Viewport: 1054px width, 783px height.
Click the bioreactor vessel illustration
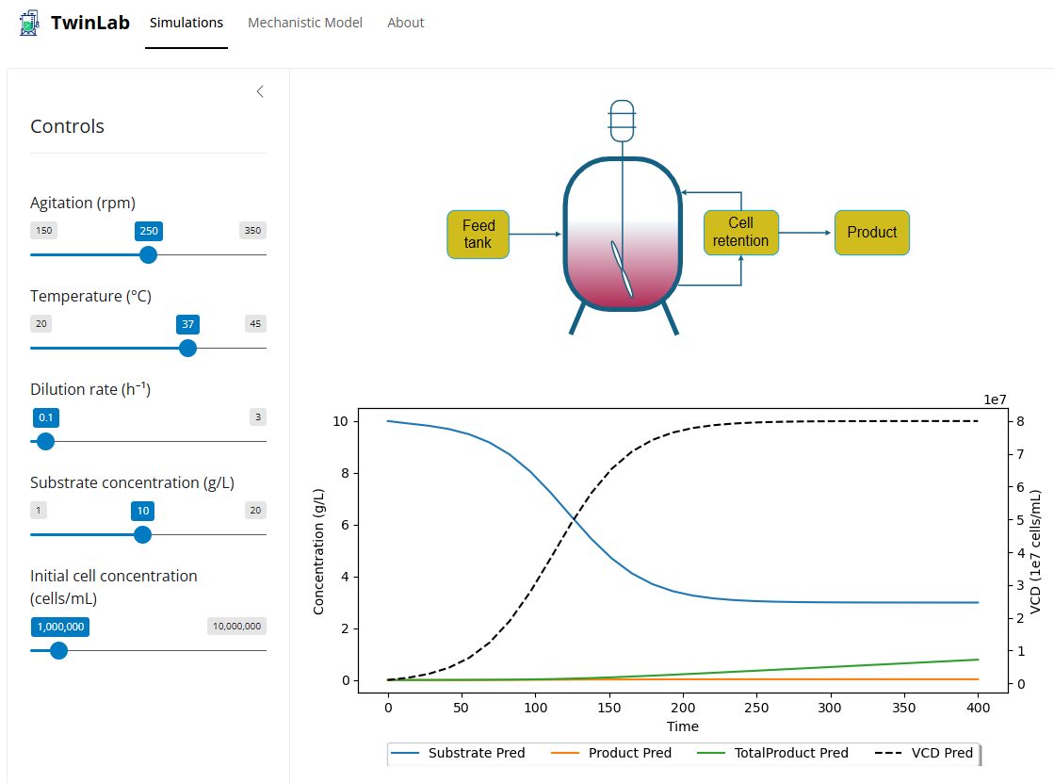coord(622,236)
